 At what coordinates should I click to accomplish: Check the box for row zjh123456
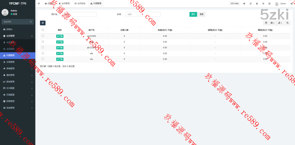click(x=43, y=47)
